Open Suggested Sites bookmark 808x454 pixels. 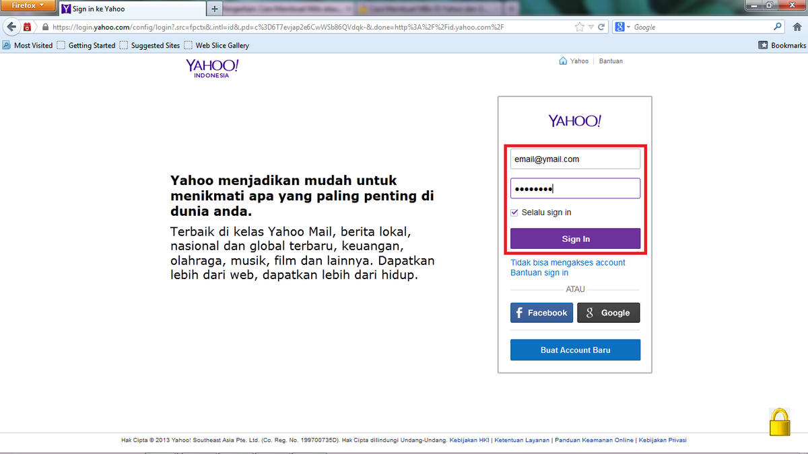tap(149, 45)
